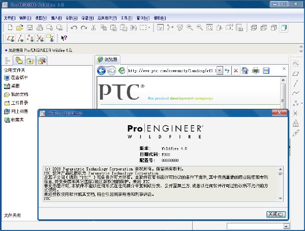This screenshot has height=231, width=305.
Task: Undo the last action
Action: tap(74, 27)
